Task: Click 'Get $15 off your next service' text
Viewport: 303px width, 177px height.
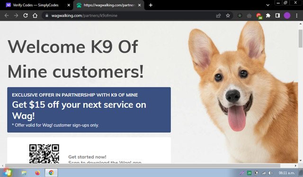Action: tap(79, 110)
